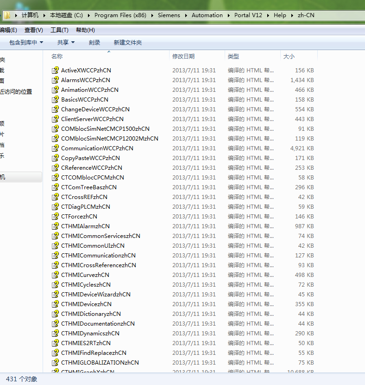Screen dimensions: 365x385
Task: Click the AnimationWCCPzhCN file icon
Action: (56, 90)
